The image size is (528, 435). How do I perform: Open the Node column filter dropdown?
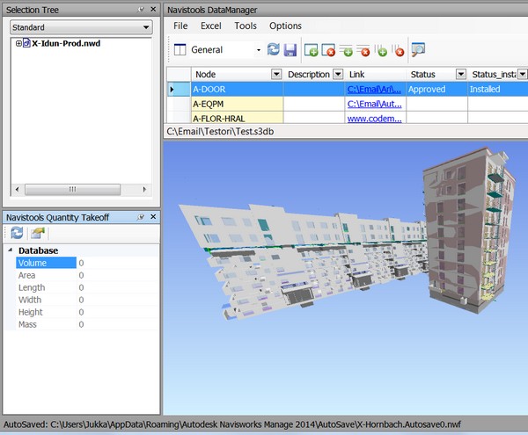pyautogui.click(x=276, y=75)
